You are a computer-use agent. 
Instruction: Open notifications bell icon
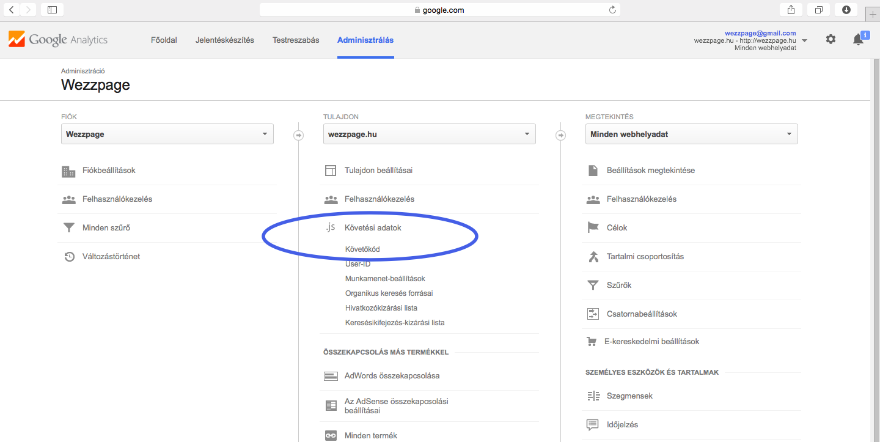(x=858, y=40)
